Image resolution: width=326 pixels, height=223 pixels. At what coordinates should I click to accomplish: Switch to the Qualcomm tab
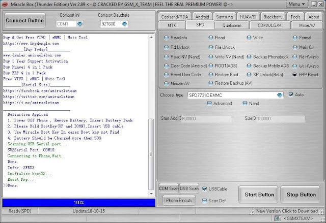[232, 25]
